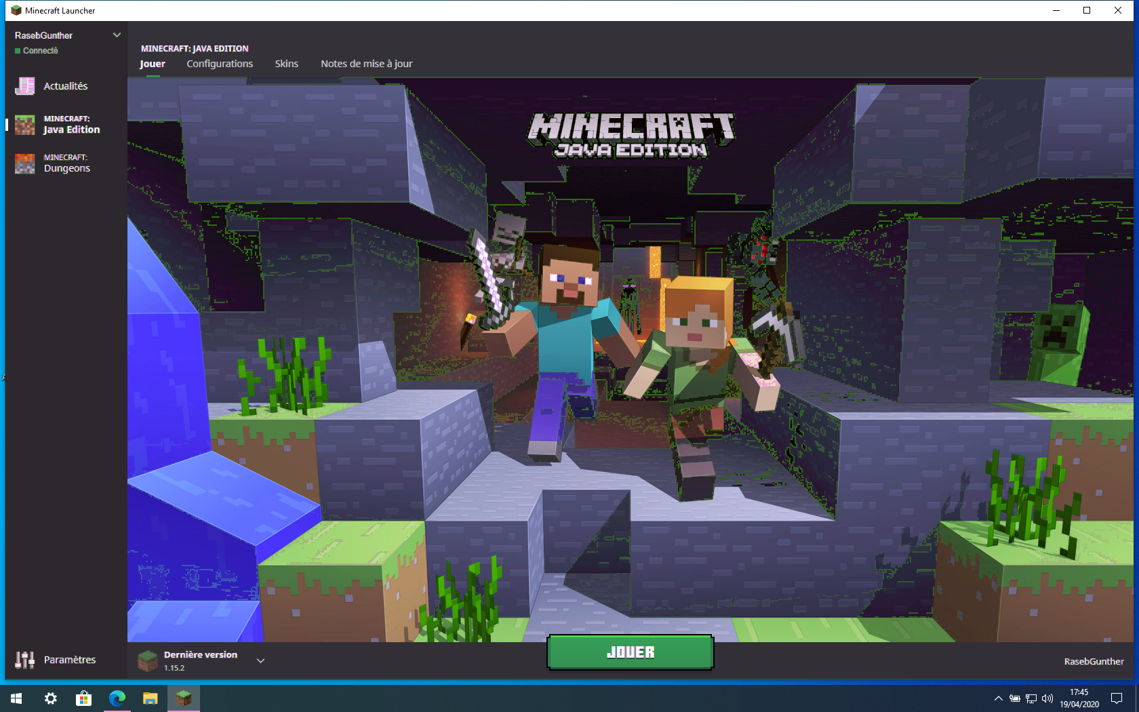Maximize the Minecraft Launcher window
1139x712 pixels.
[1087, 10]
